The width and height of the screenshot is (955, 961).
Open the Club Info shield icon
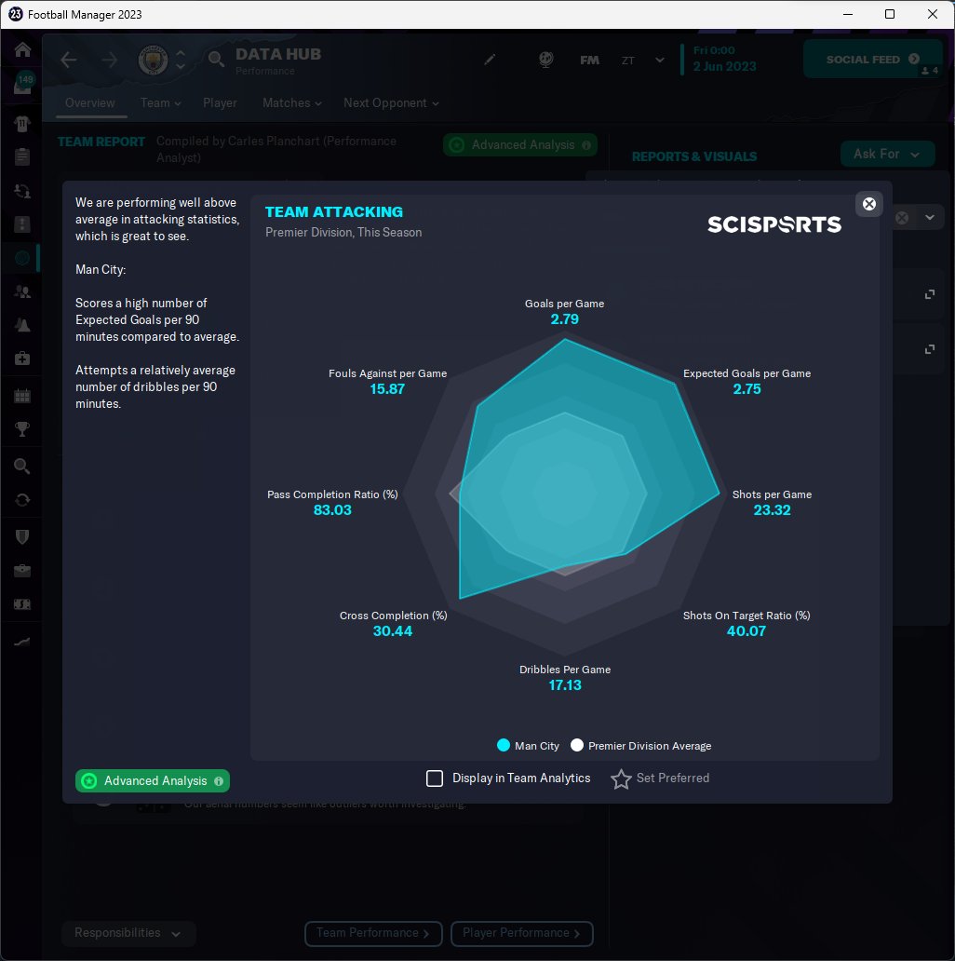[22, 537]
